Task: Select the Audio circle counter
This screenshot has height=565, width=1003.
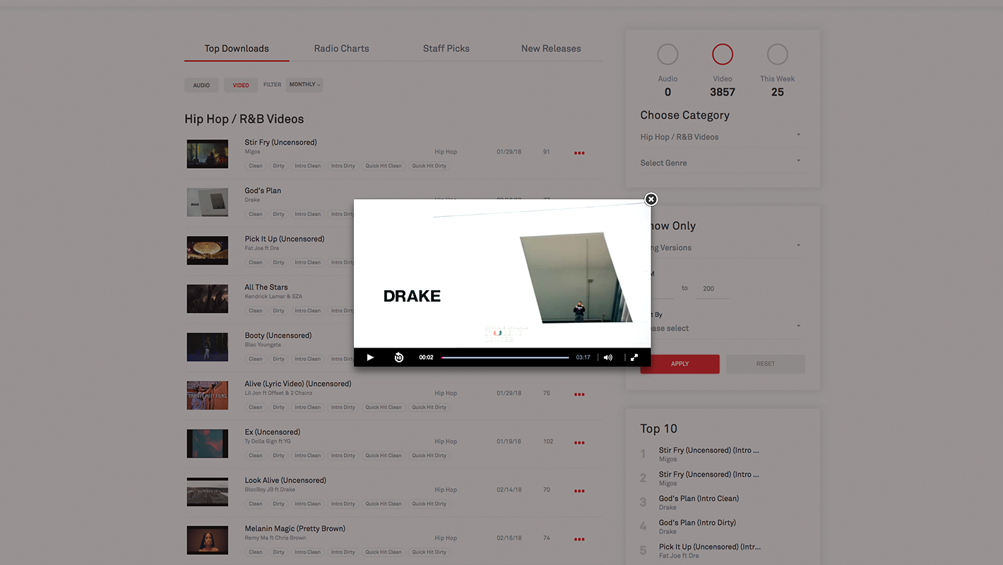Action: (x=667, y=54)
